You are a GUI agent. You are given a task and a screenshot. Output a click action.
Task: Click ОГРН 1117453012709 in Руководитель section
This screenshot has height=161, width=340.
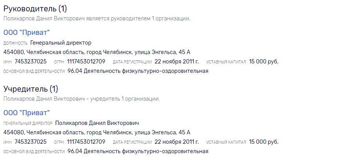click(86, 62)
